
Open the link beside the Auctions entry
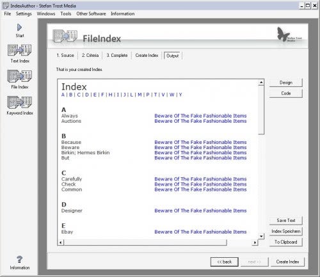[200, 121]
